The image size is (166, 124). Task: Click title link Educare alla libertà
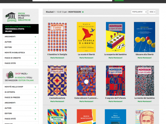point(145,54)
